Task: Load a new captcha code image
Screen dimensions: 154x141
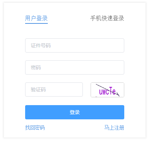Action: coord(107,90)
